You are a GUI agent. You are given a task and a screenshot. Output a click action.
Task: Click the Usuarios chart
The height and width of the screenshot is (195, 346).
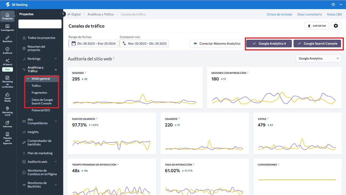(x=204, y=145)
